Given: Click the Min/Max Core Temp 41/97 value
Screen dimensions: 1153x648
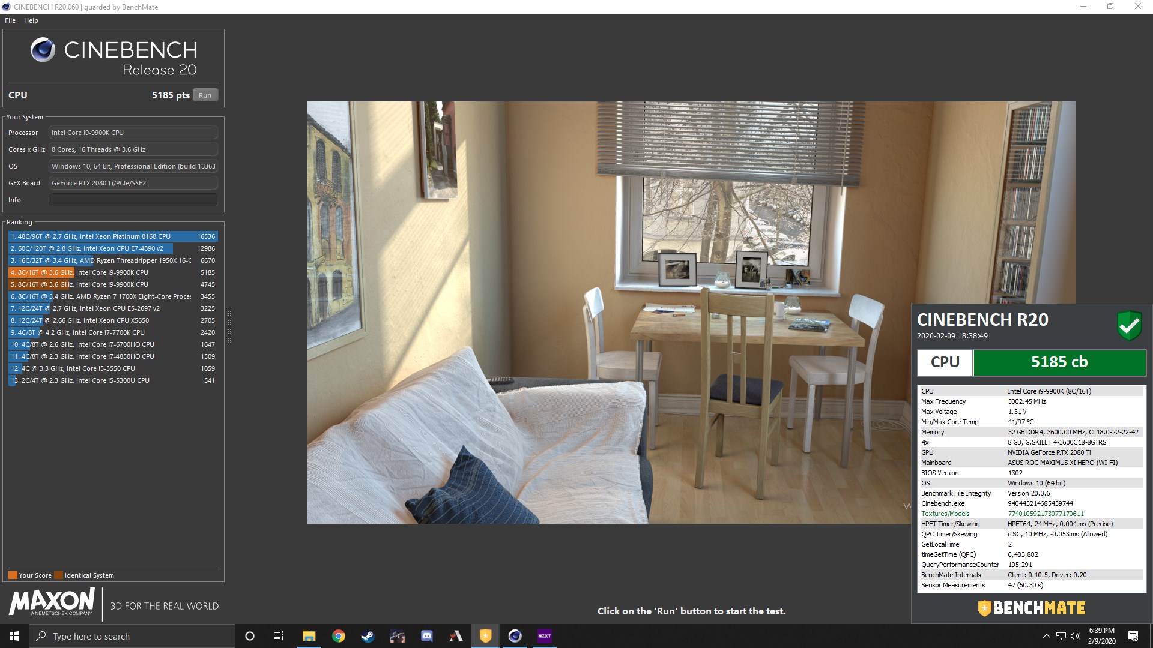Looking at the screenshot, I should point(1020,422).
